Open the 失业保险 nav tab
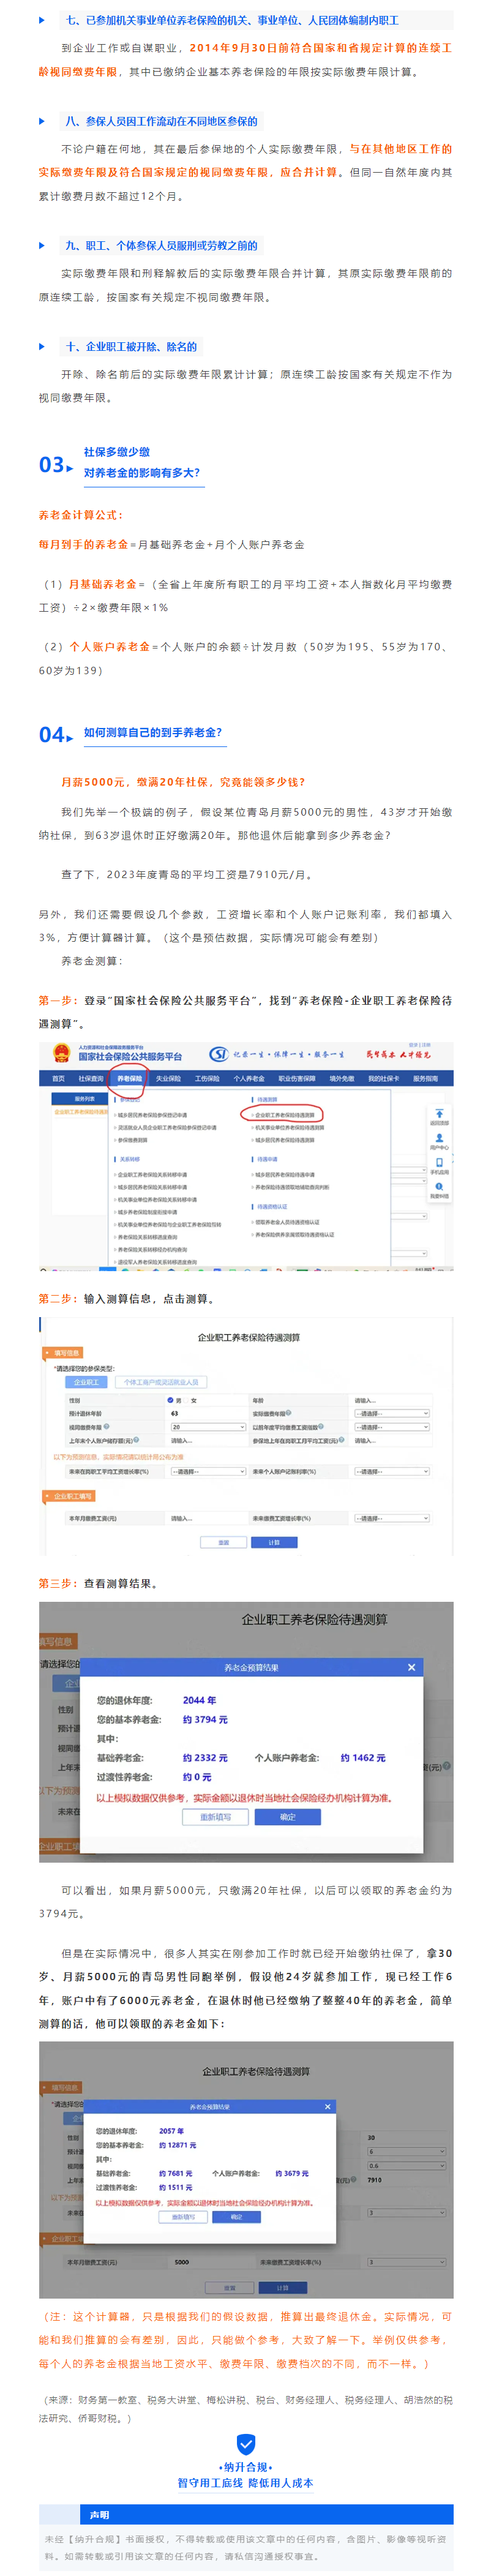 [x=168, y=1078]
